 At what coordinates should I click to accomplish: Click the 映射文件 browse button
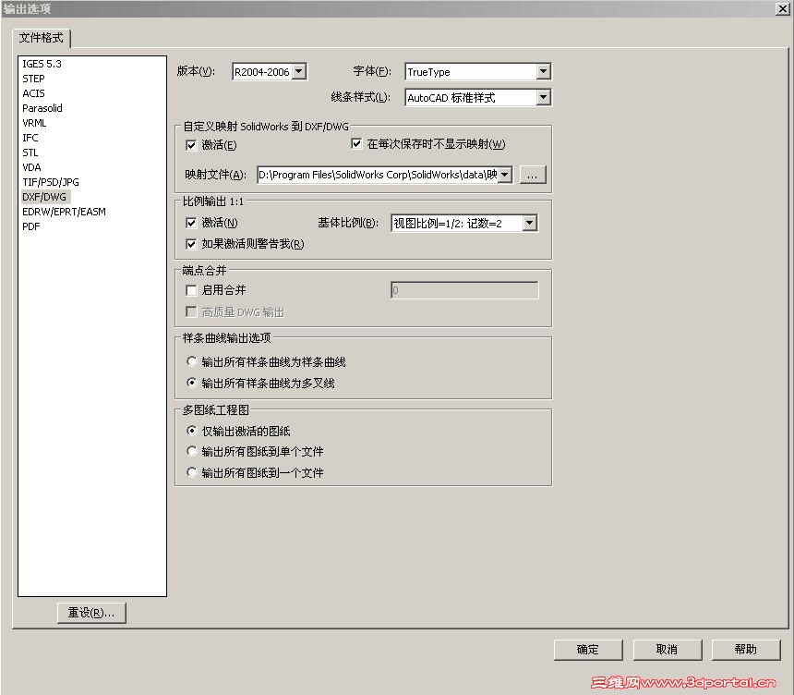coord(533,175)
